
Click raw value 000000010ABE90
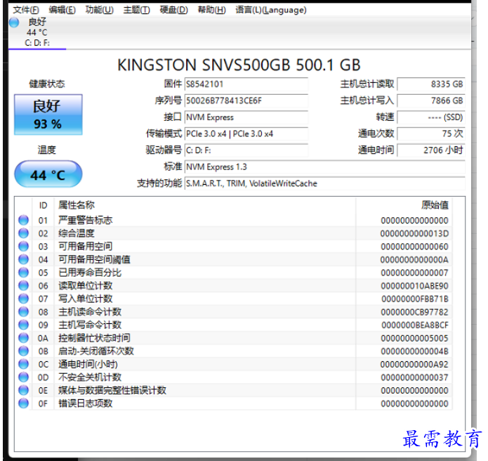pos(414,285)
